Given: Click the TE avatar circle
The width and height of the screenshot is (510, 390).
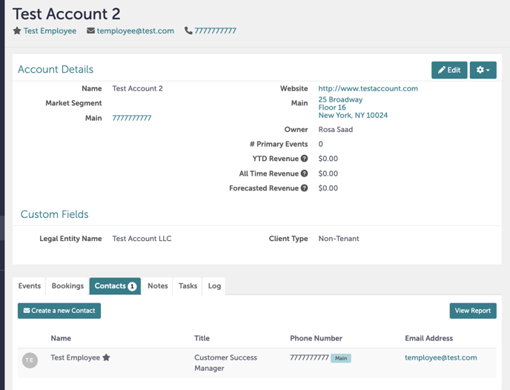Looking at the screenshot, I should tap(30, 360).
